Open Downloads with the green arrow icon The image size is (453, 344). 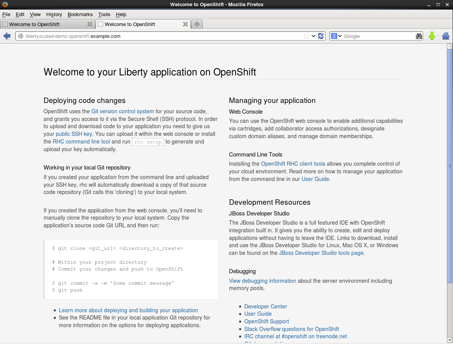pos(432,36)
